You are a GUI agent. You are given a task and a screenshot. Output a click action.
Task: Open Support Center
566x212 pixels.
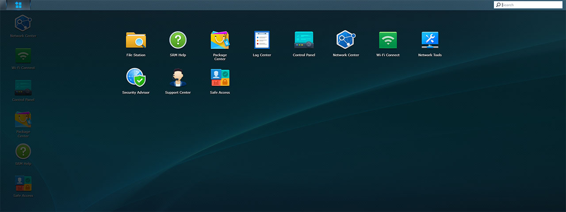[x=178, y=78]
